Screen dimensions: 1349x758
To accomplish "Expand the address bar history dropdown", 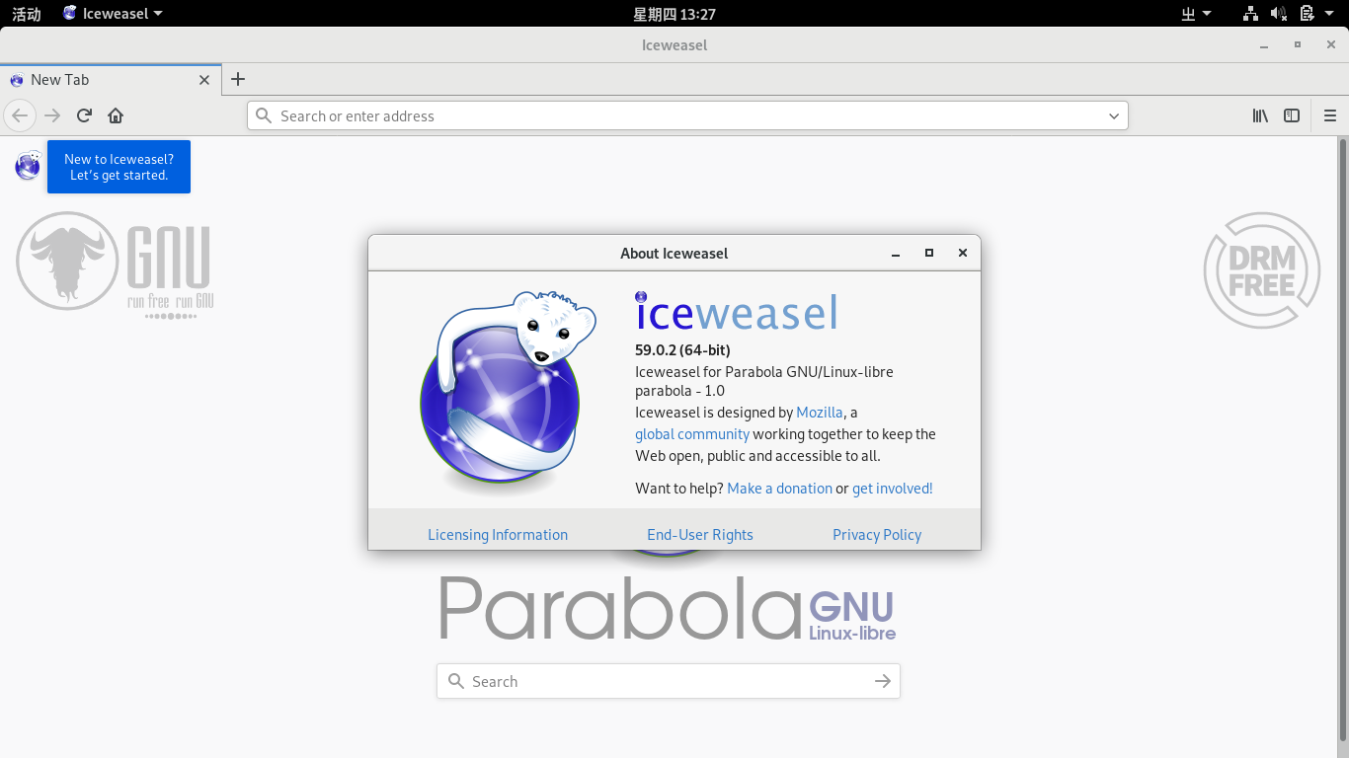I will 1114,115.
